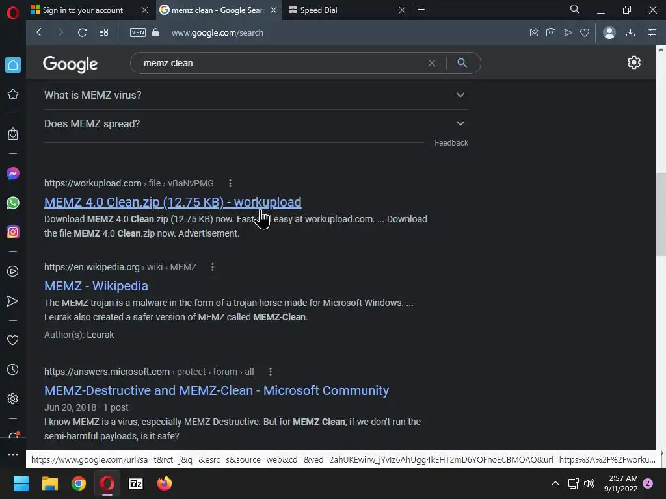Open File Explorer from taskbar
This screenshot has width=666, height=499.
(49, 483)
